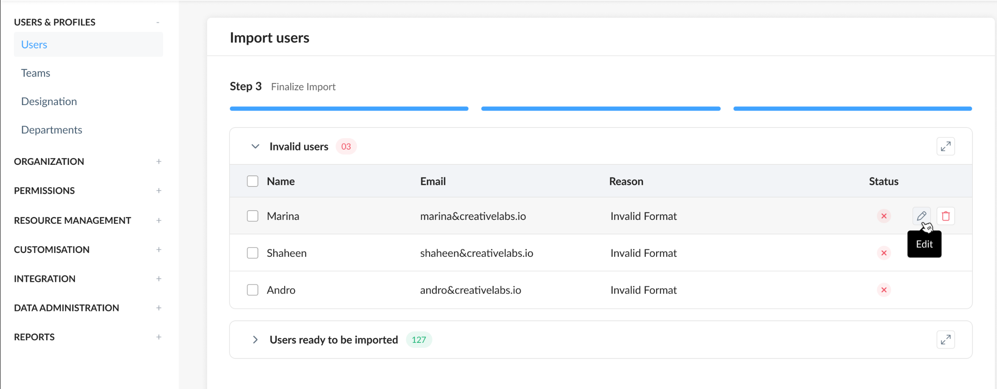
Task: Click the Edit pencil icon for Marina
Action: 921,216
